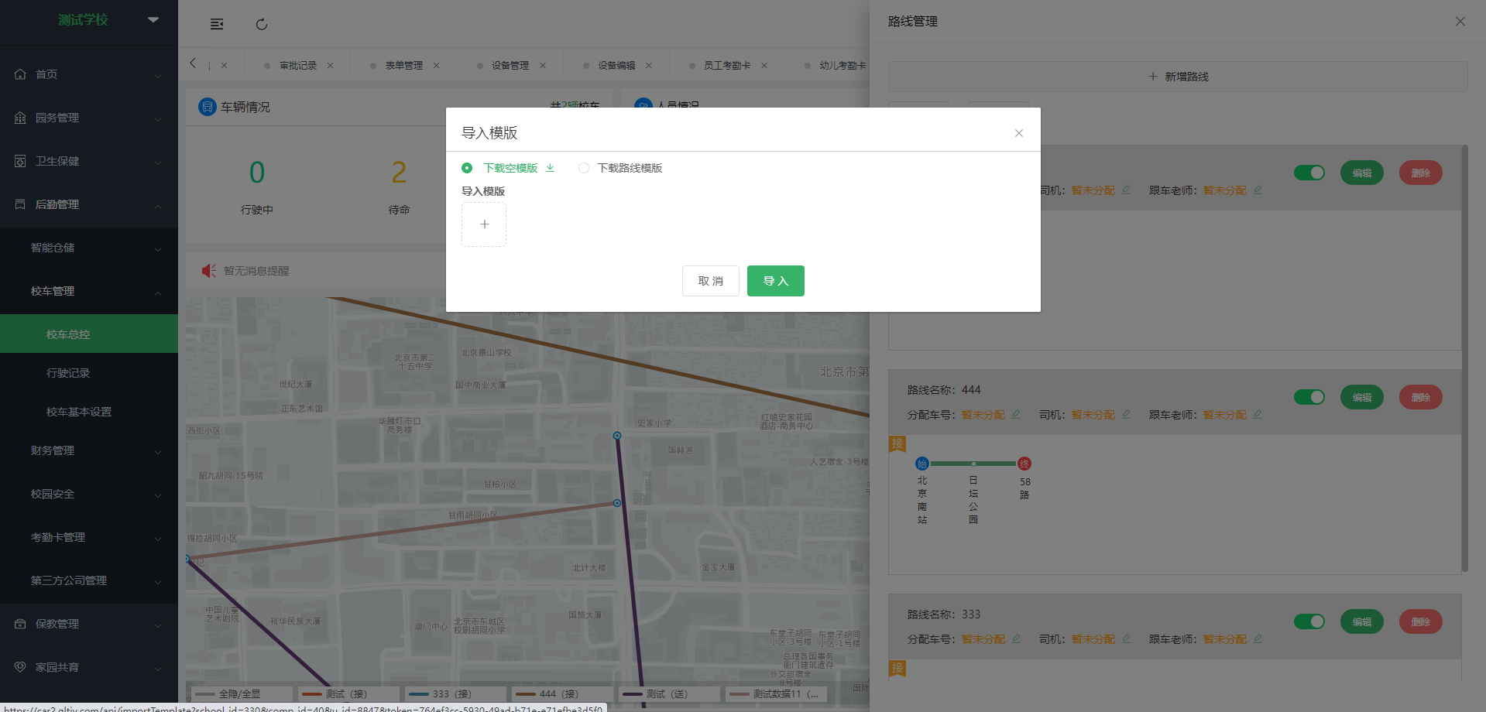
Task: Click the tabs scroll-left arrow
Action: point(193,63)
